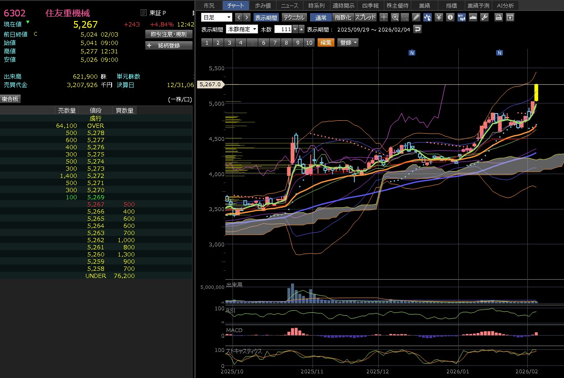
Task: Click the 本数 bar count input field
Action: pyautogui.click(x=283, y=29)
